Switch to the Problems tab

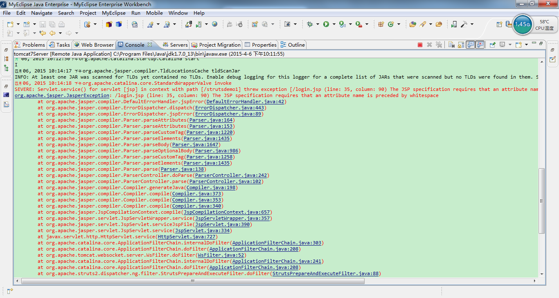[30, 45]
